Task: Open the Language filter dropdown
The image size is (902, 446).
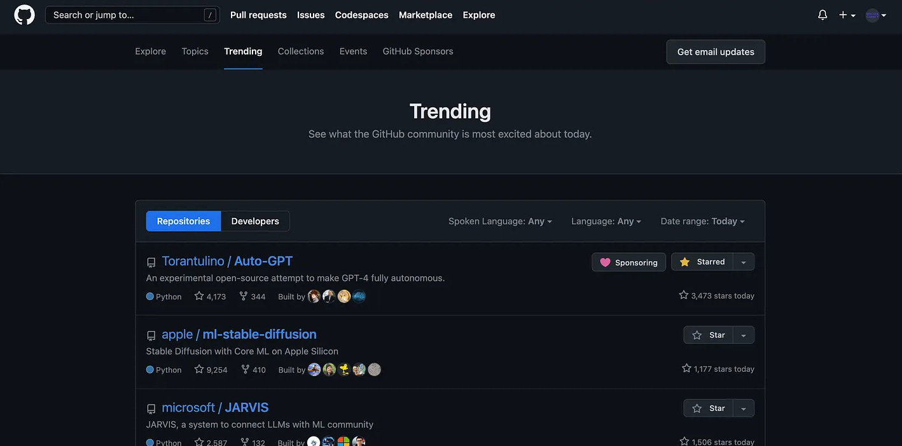Action: coord(606,221)
